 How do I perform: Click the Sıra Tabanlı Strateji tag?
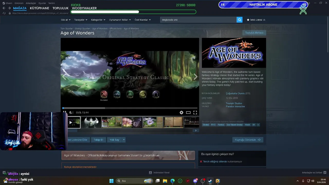pyautogui.click(x=234, y=125)
